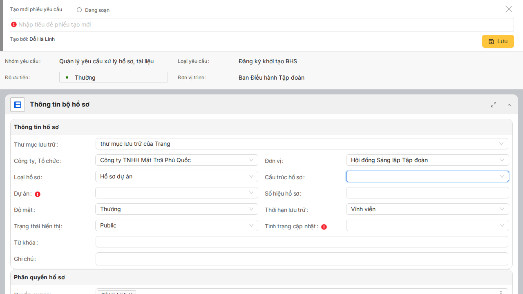Collapse the Thông tin bộ hồ sơ section
Screen dimensions: 523x294
(509, 105)
